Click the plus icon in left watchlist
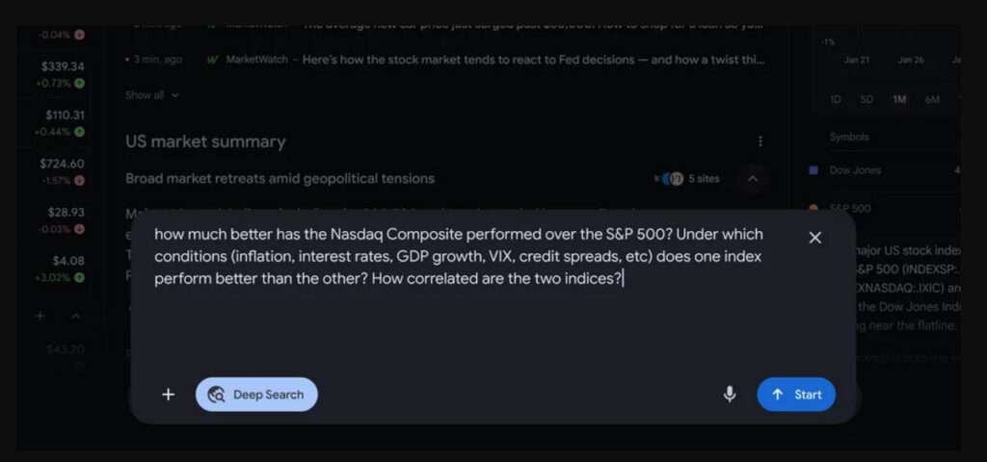 coord(40,316)
